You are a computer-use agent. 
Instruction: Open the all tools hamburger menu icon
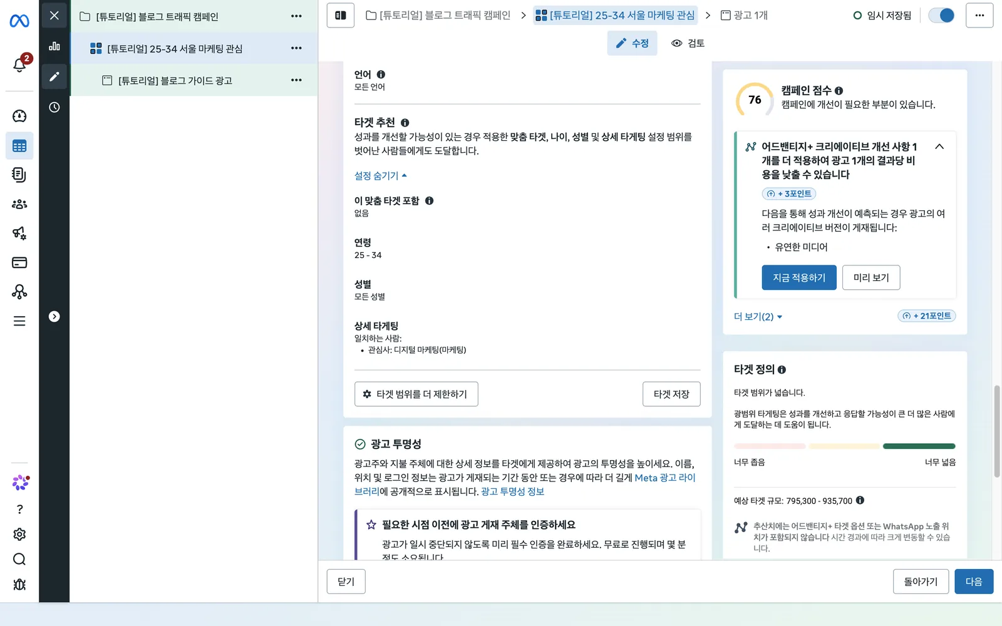[x=19, y=321]
